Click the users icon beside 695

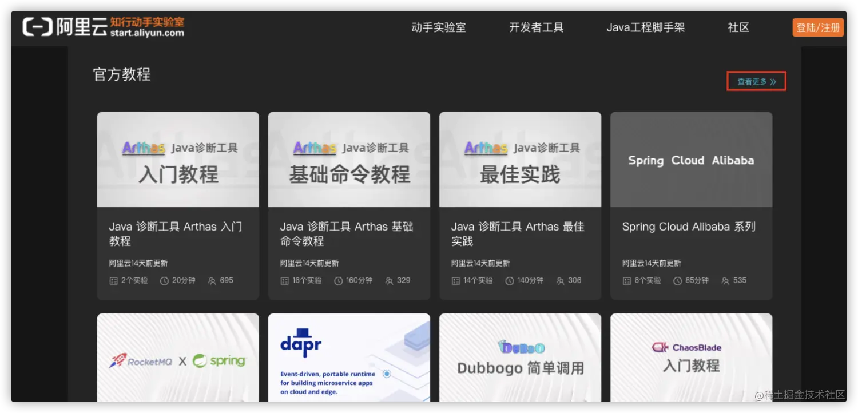pyautogui.click(x=212, y=281)
